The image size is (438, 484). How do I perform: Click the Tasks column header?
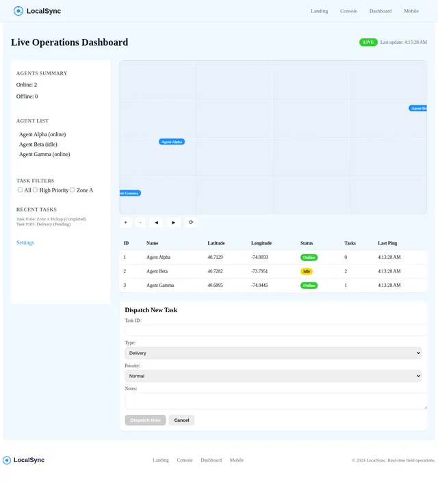pos(350,243)
